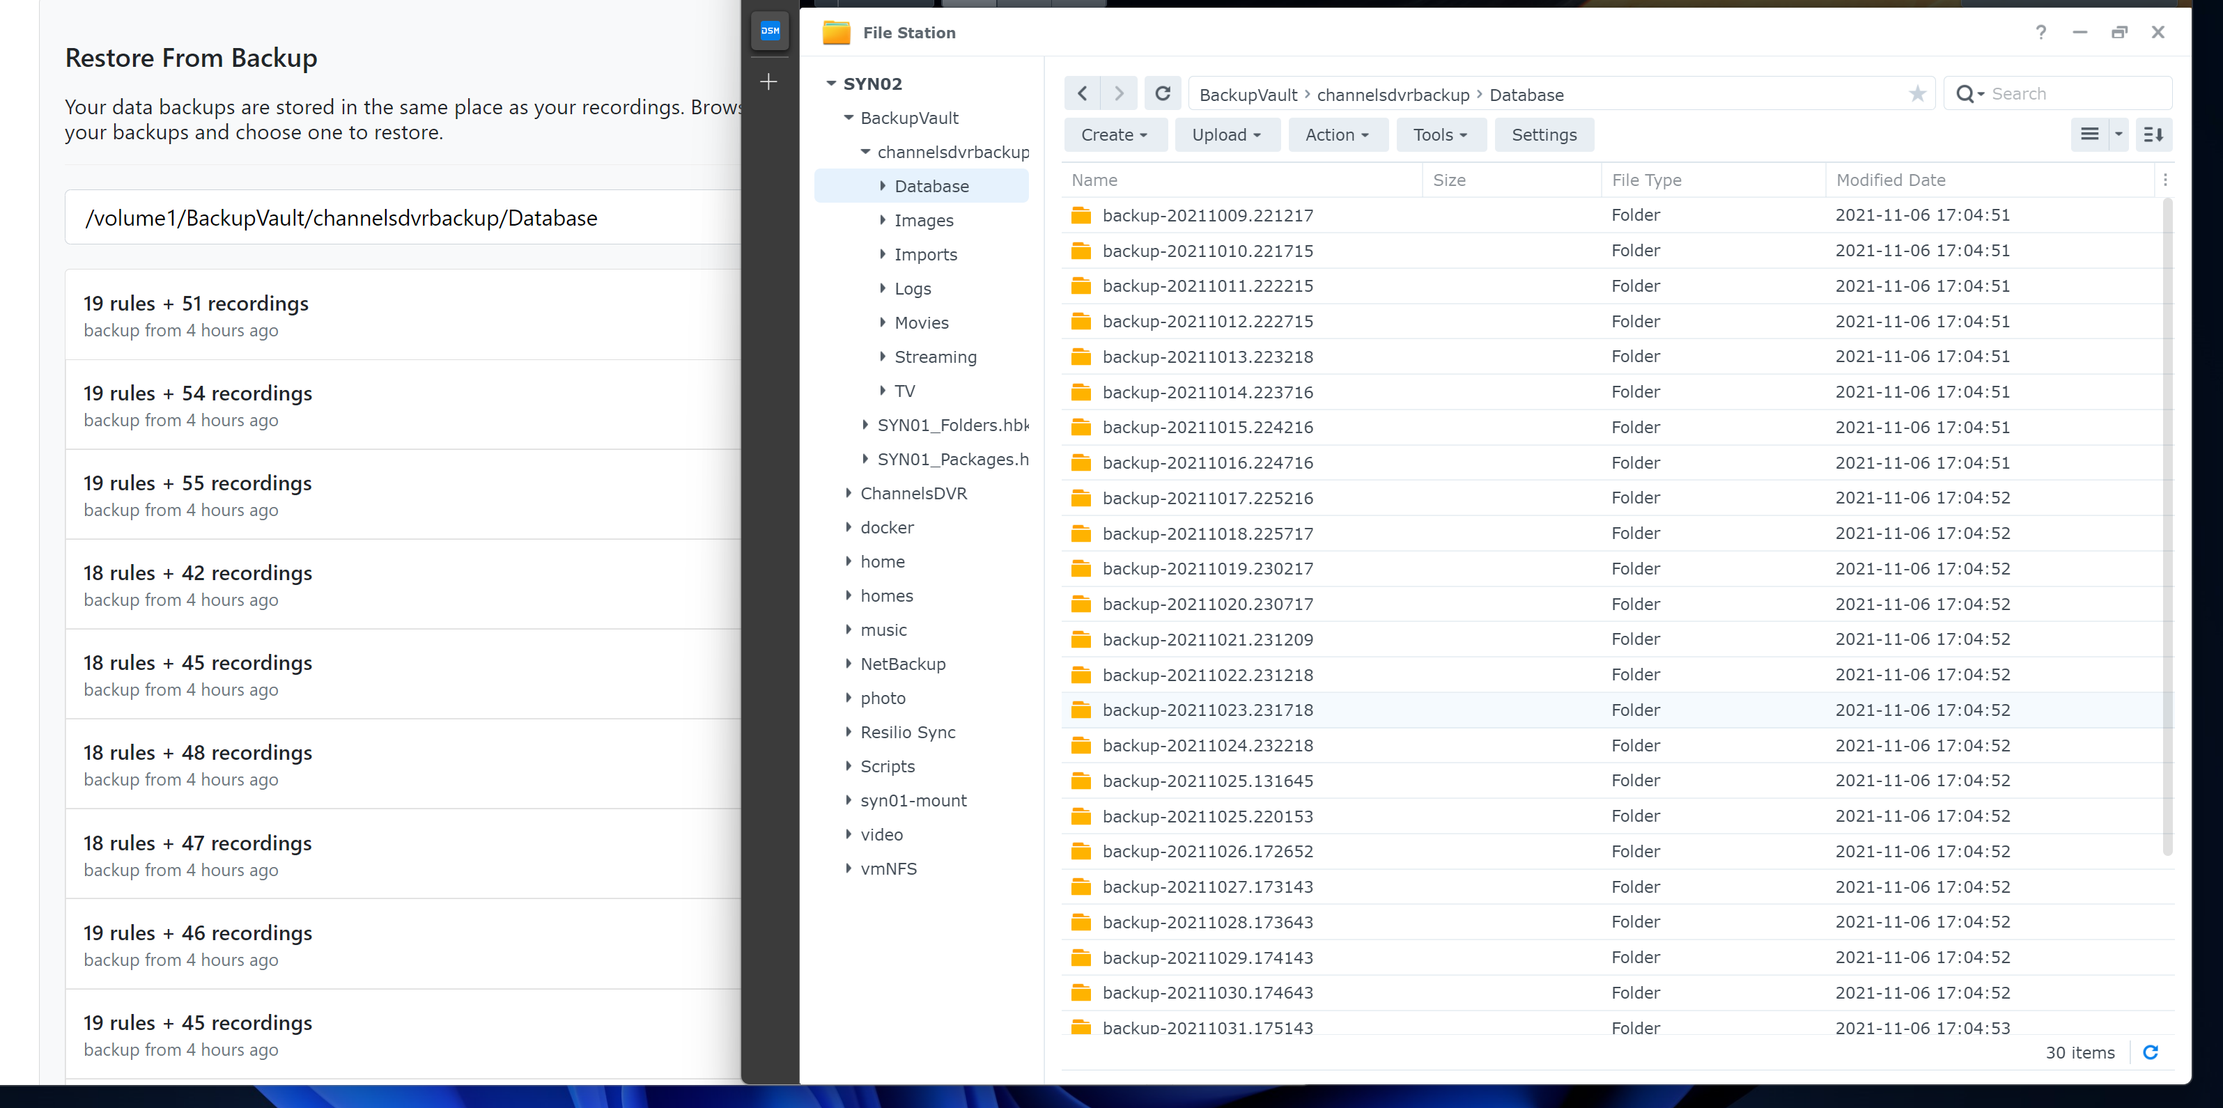Open the Create dropdown menu

[x=1113, y=134]
